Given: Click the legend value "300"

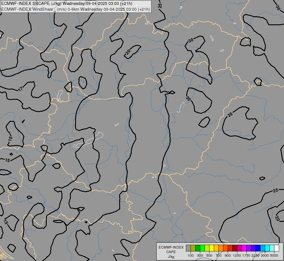Looking at the screenshot, I should coord(200,255).
